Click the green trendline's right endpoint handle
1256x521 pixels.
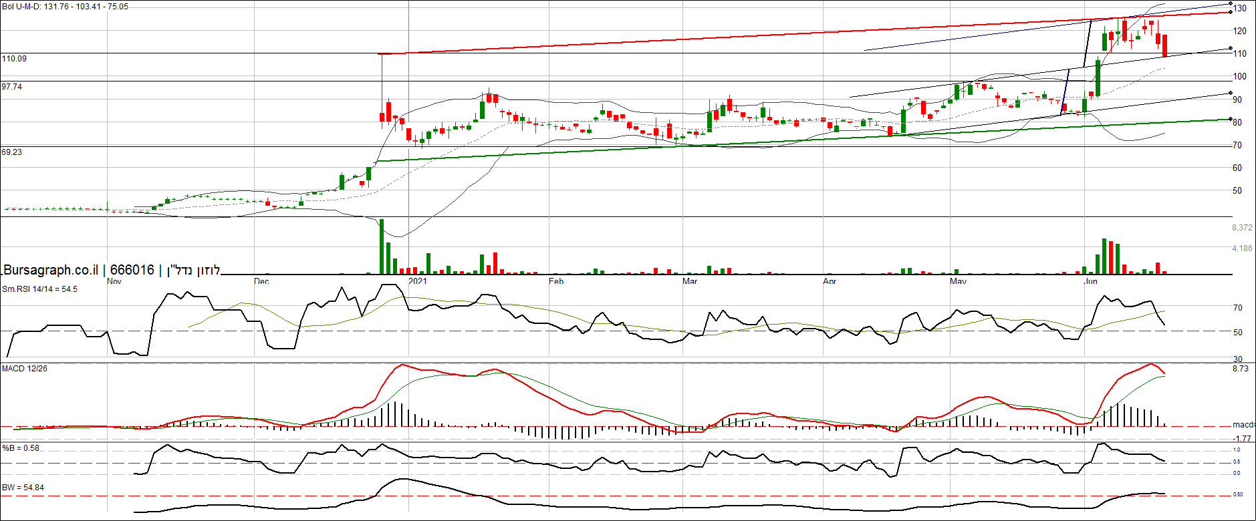[1231, 119]
